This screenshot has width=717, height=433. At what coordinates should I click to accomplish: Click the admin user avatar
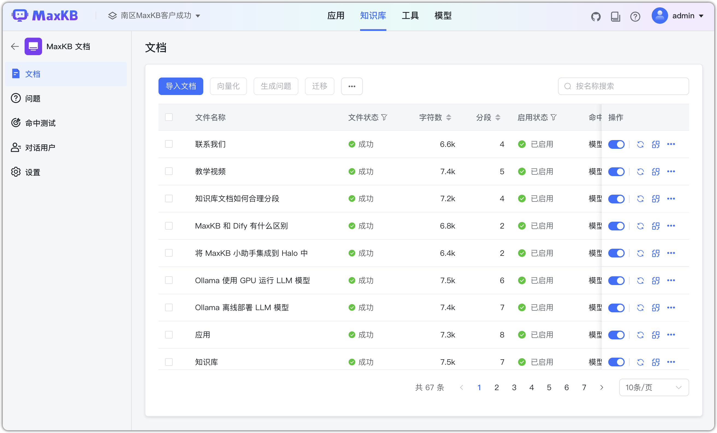tap(660, 16)
